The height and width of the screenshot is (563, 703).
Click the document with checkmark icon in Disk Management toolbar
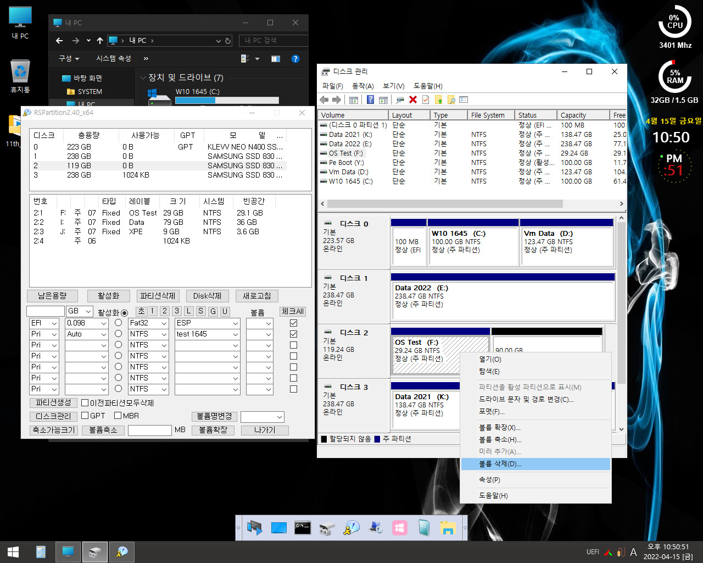426,100
